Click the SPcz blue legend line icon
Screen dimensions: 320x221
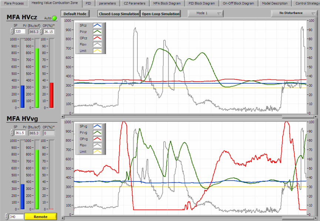97,26
